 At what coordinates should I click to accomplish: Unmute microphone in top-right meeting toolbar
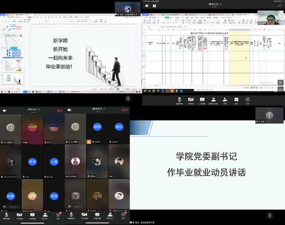point(179,99)
